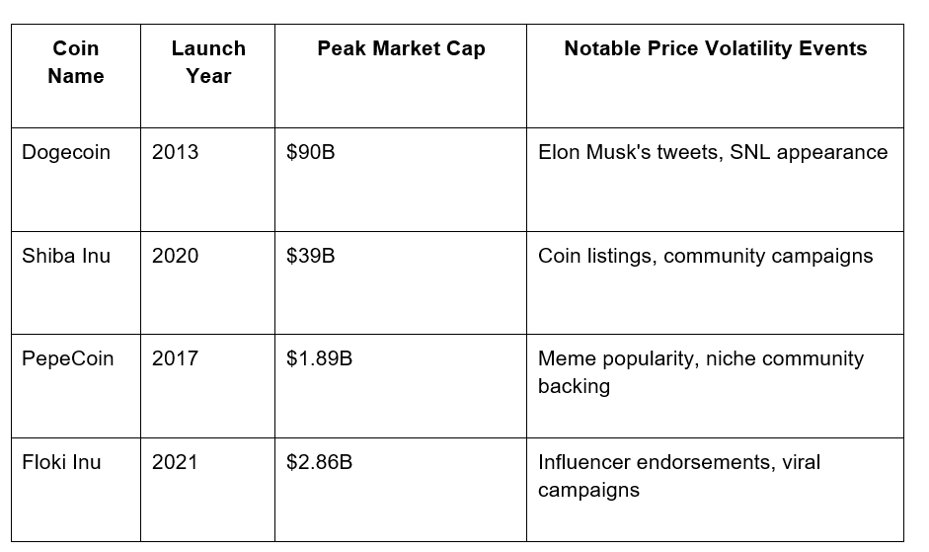Select the Coin listings, community campaigns cell
This screenshot has height=552, width=929.
[715, 282]
